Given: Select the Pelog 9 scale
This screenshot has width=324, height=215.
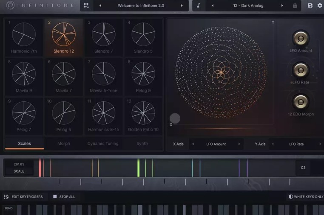Looking at the screenshot, I should [x=143, y=77].
